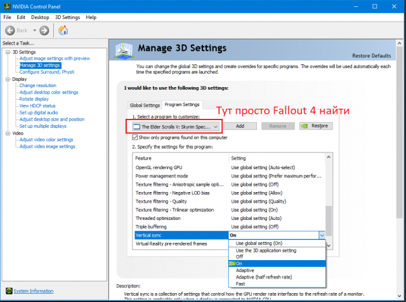Collapse the Display tree node
This screenshot has height=302, width=406.
(6, 79)
